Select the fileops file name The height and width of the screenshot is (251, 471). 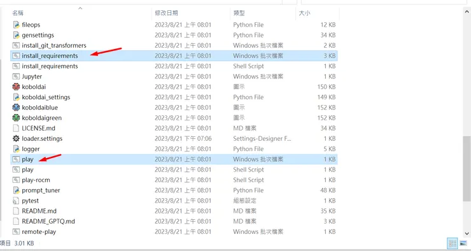click(x=31, y=25)
